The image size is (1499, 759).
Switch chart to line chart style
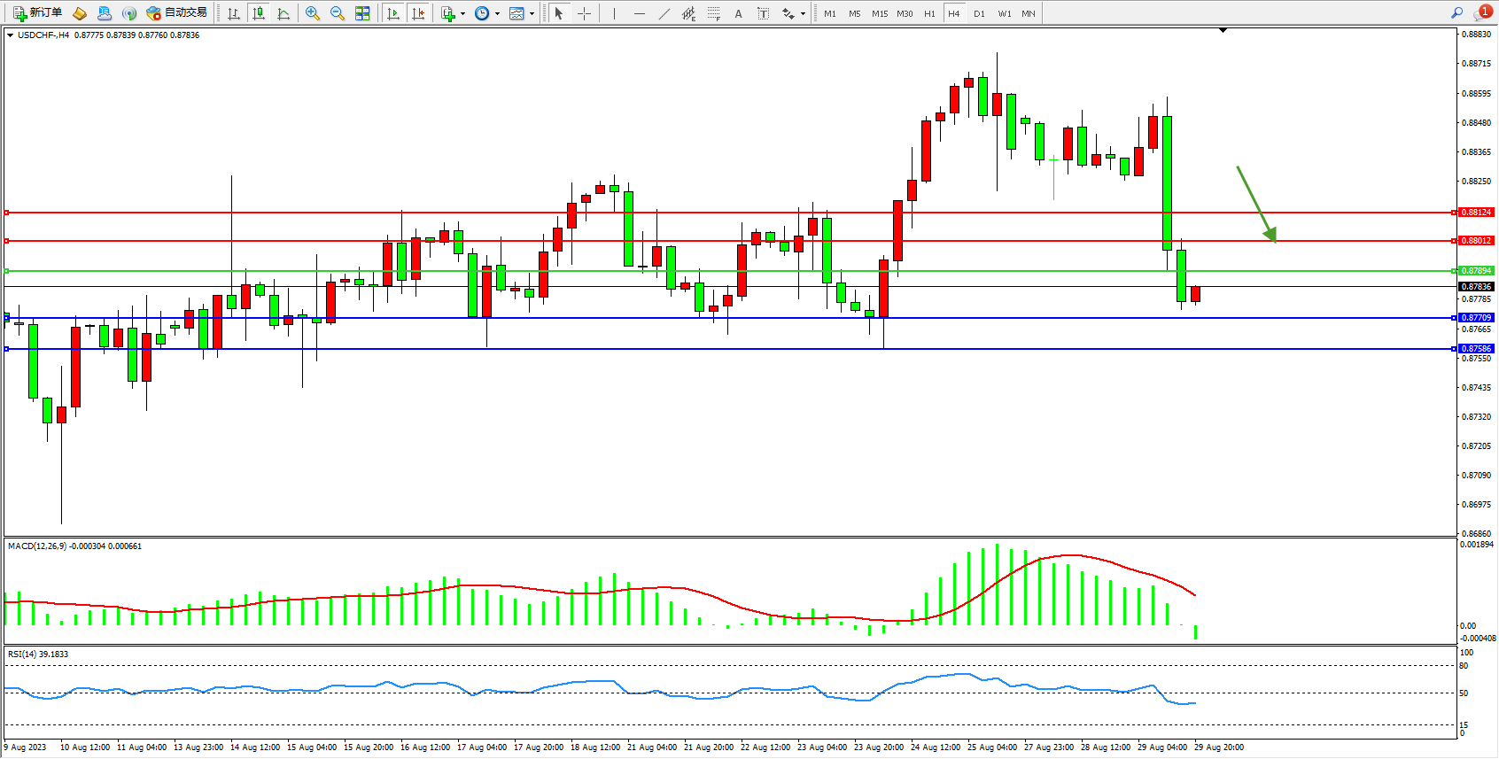pos(283,13)
